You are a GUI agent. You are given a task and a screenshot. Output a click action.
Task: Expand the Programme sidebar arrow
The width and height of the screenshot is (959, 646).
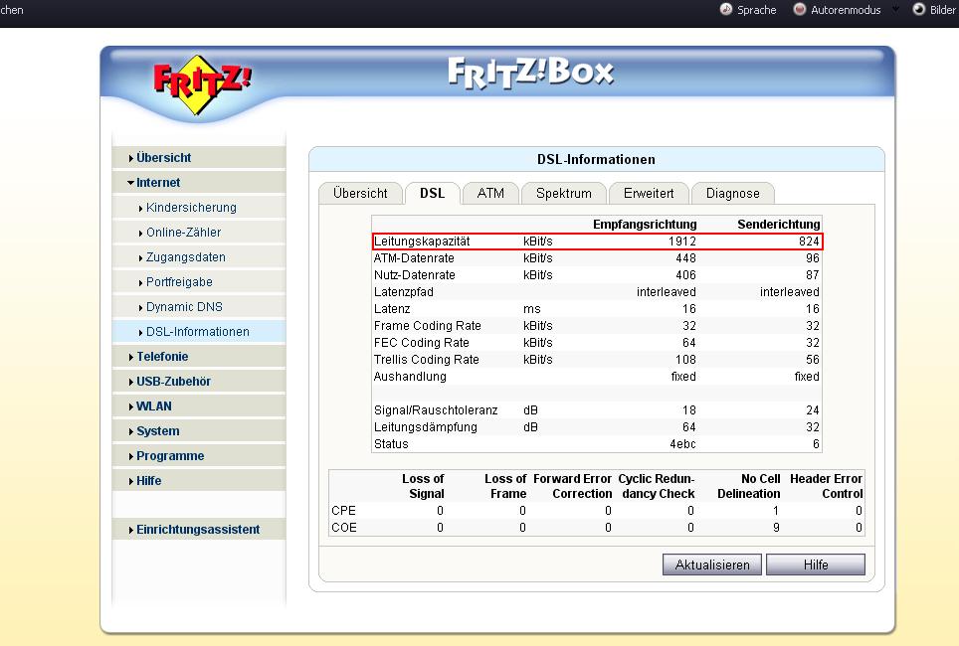pyautogui.click(x=131, y=456)
